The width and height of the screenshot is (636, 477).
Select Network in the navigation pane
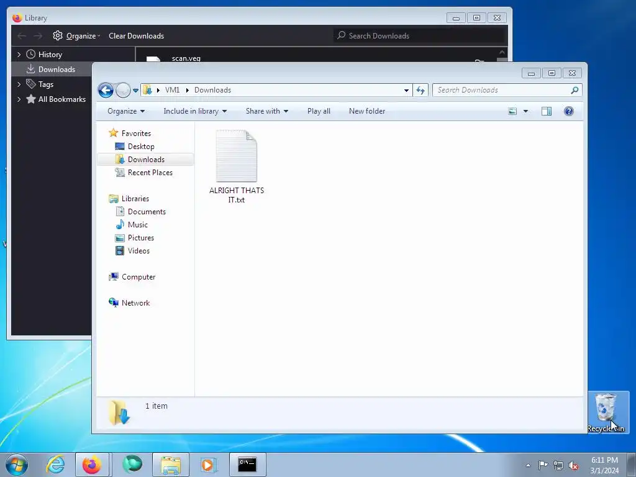point(135,303)
